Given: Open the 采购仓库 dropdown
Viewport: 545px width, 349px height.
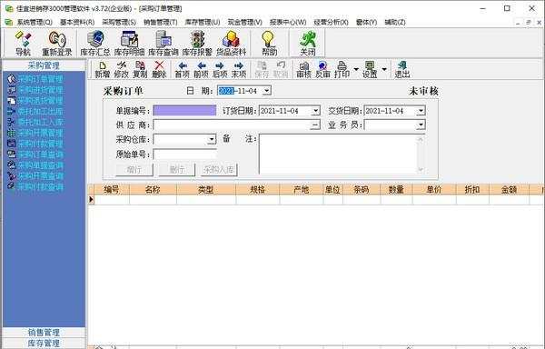Looking at the screenshot, I should 212,139.
